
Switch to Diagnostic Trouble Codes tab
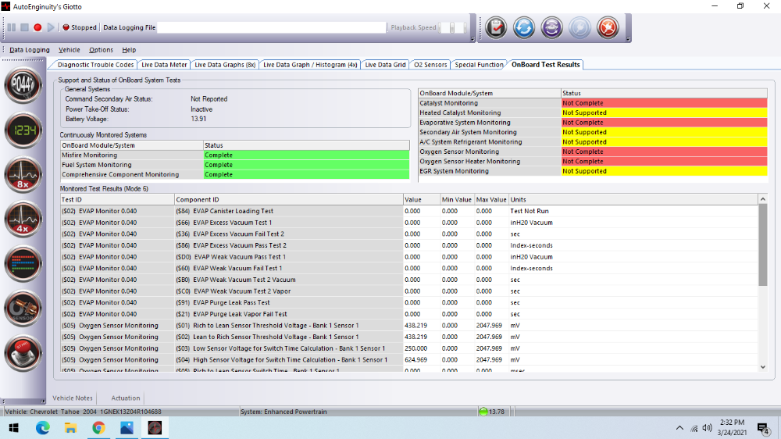pos(95,65)
